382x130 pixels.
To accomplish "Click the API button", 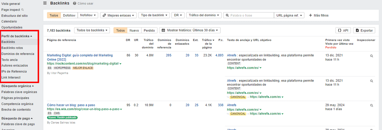I will pyautogui.click(x=343, y=30).
